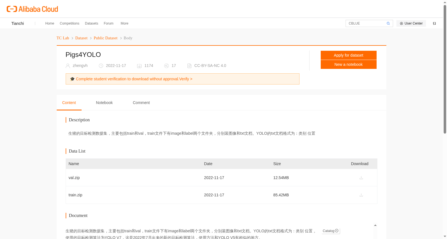Go to TC Lab breadcrumb

click(63, 38)
